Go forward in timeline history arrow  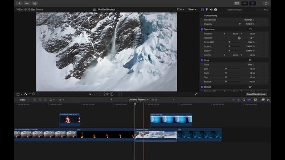(x=174, y=100)
